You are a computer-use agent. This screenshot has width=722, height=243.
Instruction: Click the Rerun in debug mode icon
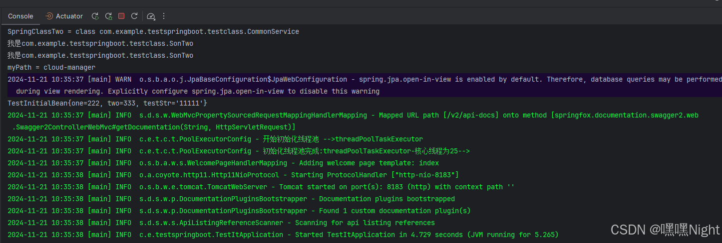[108, 16]
